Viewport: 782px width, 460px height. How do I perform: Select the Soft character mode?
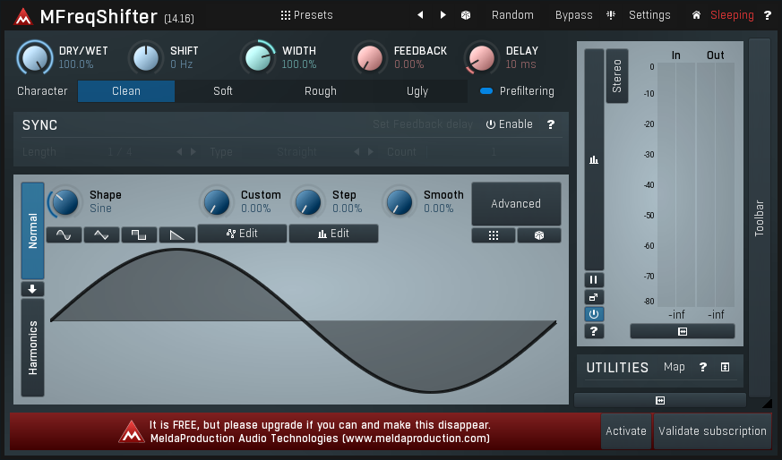(223, 91)
